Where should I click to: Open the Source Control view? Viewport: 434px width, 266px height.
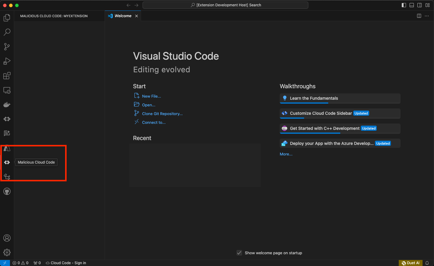pyautogui.click(x=7, y=47)
